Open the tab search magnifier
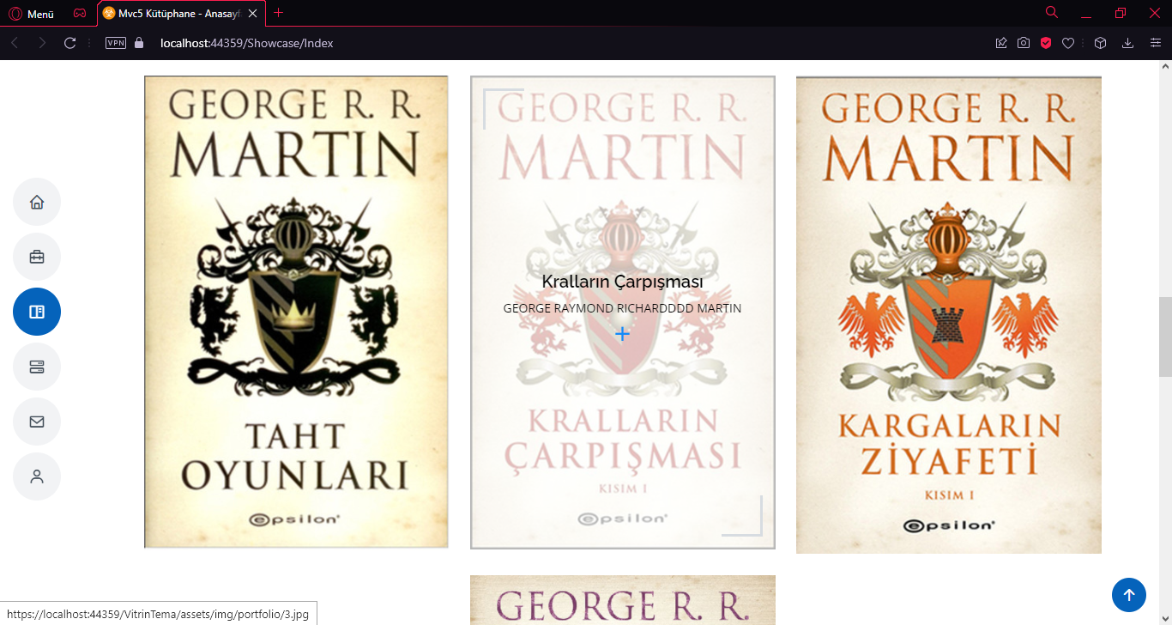Image resolution: width=1172 pixels, height=625 pixels. point(1052,12)
